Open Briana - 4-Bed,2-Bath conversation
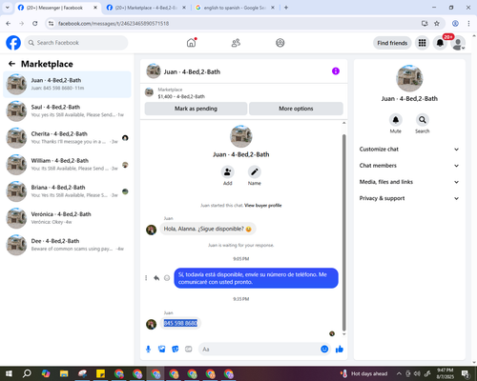The height and width of the screenshot is (381, 477). pos(67,191)
